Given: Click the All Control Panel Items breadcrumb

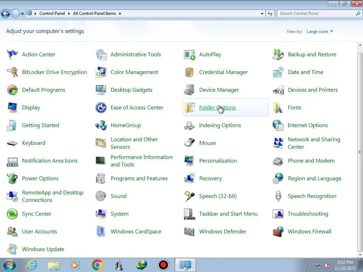Looking at the screenshot, I should 94,13.
